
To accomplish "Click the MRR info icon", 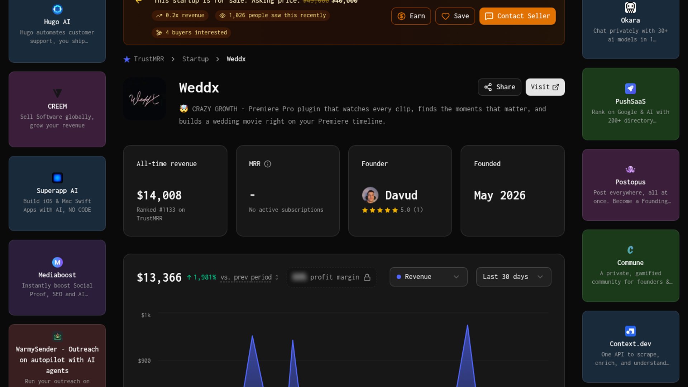I will 268,164.
